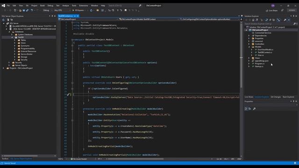Image resolution: width=299 pixels, height=168 pixels.
Task: Open the Build menu
Action: [43, 6]
